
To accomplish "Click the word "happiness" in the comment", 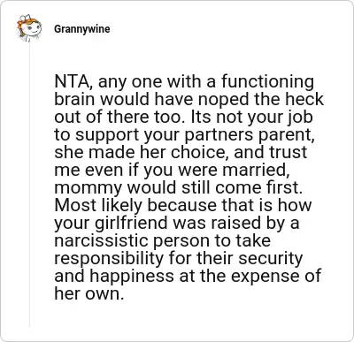I will coord(132,276).
